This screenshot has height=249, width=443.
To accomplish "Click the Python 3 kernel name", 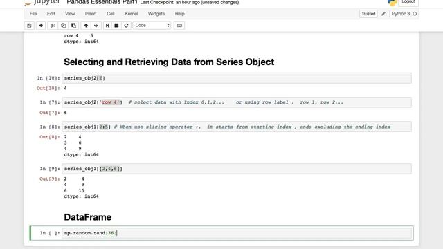I will pos(401,14).
